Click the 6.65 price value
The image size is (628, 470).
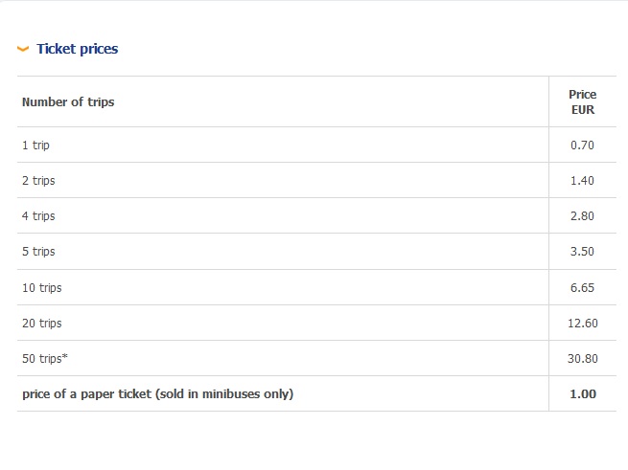[582, 287]
